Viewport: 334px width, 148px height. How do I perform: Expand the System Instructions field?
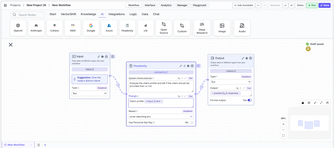tap(185, 78)
